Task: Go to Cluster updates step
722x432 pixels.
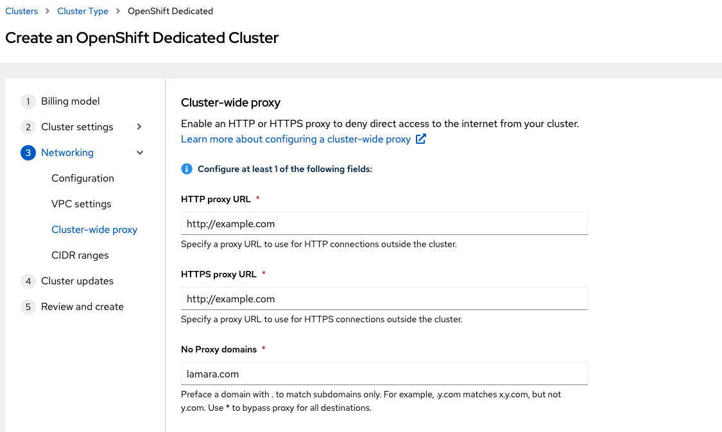Action: 77,281
